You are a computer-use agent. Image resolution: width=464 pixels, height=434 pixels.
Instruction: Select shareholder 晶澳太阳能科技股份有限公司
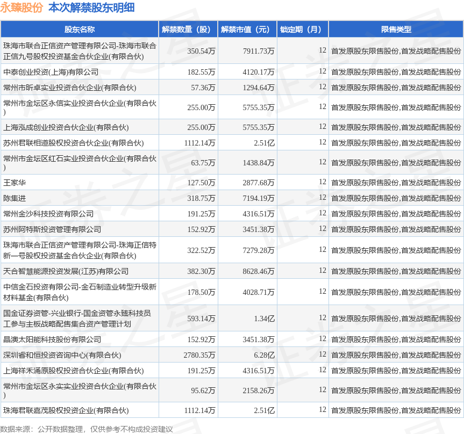[x=52, y=339]
